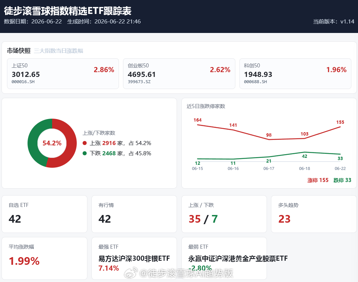Image resolution: width=358 pixels, height=282 pixels.
Task: Click the 3012.65 index value
Action: coord(26,74)
